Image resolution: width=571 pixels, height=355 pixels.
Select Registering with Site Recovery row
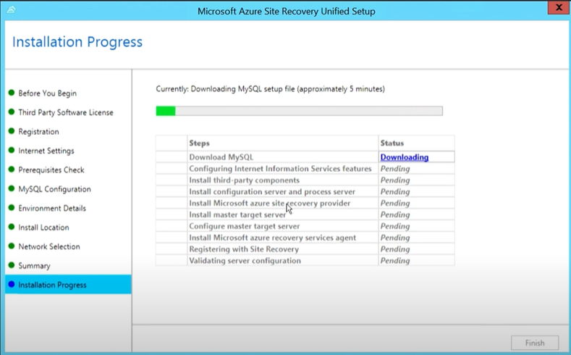(305, 249)
